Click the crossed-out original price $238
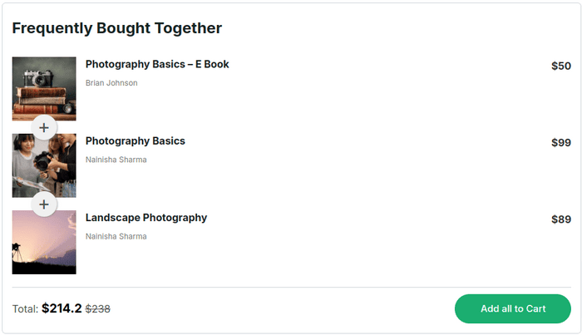Image resolution: width=582 pixels, height=335 pixels. click(x=97, y=309)
